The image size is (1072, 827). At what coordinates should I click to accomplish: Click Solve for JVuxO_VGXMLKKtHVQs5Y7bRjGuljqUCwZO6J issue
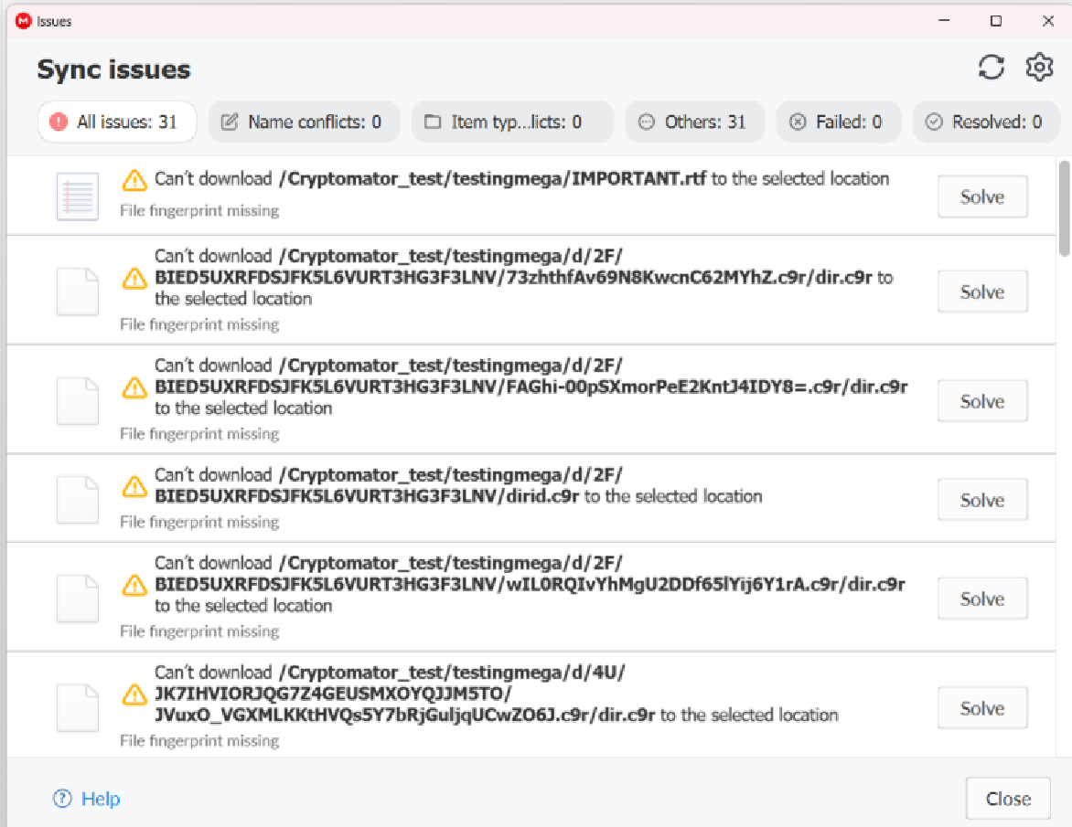click(x=981, y=708)
